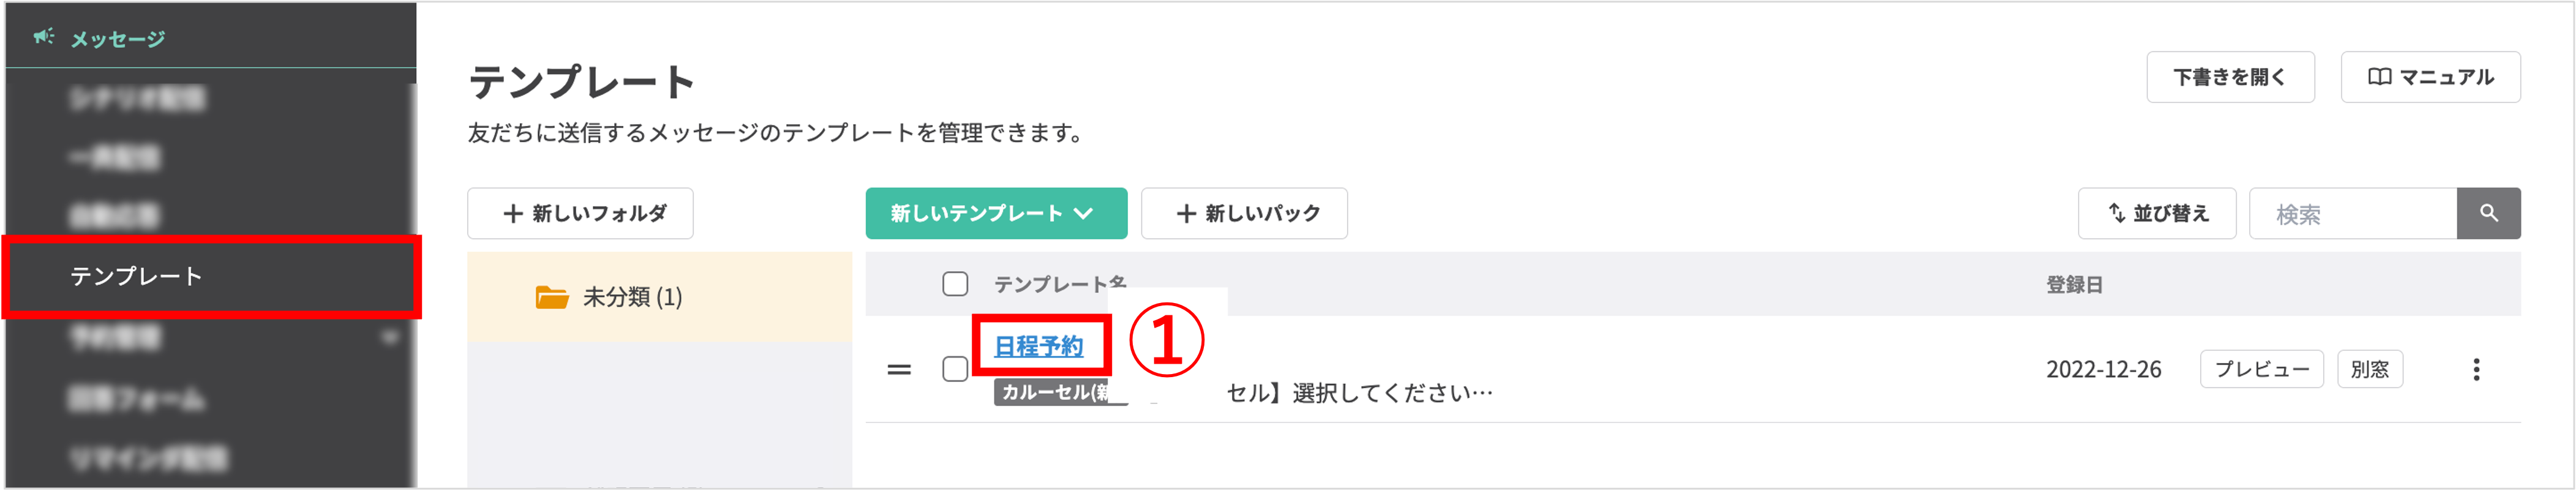Click the 別窓 button
This screenshot has width=2576, height=491.
2368,369
